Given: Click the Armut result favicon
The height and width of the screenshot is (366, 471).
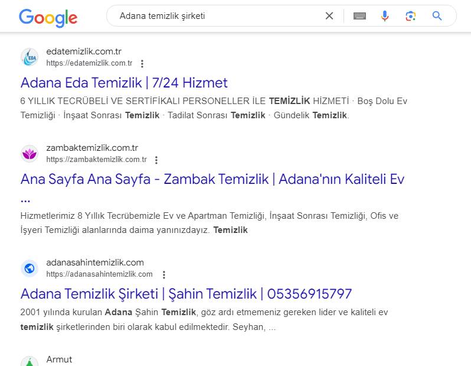Looking at the screenshot, I should 30,362.
